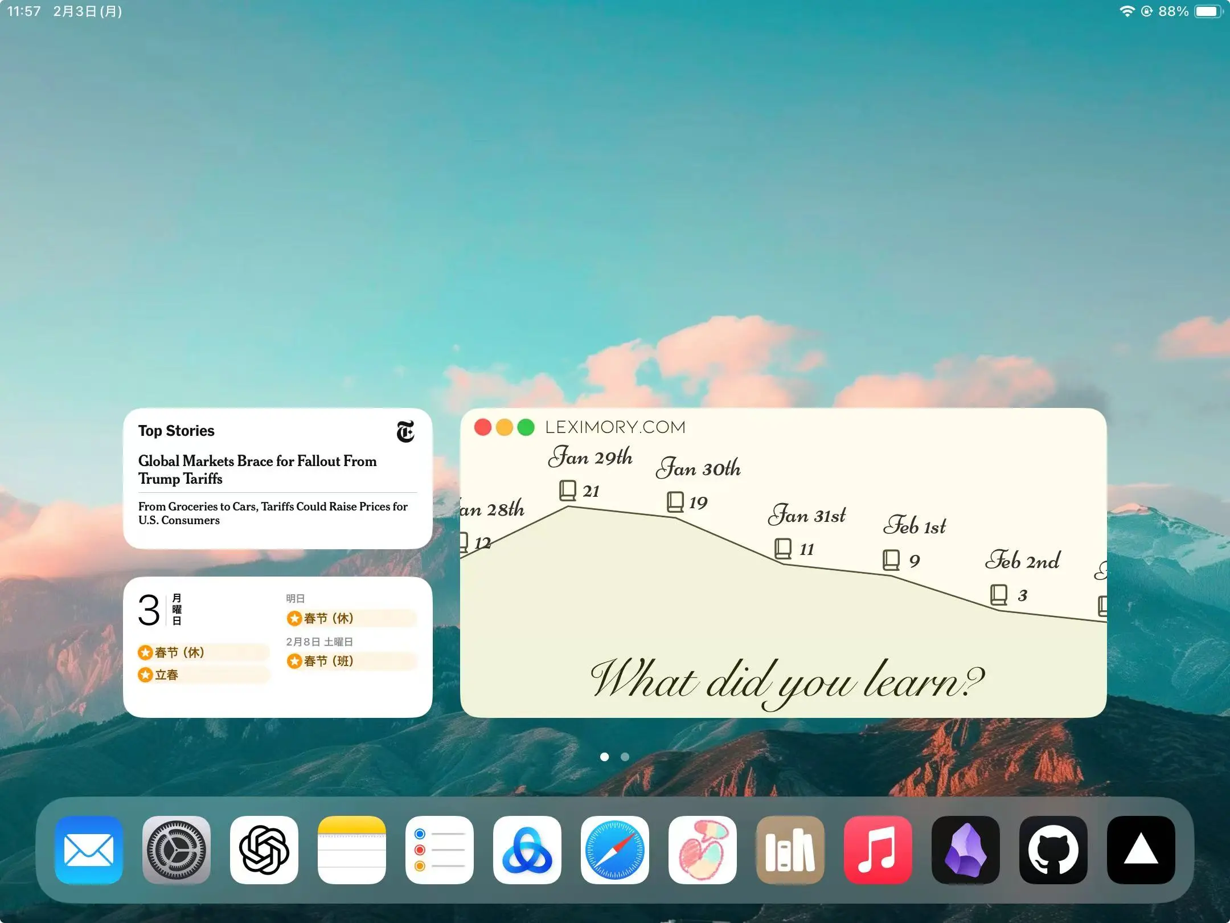Open the brown bookshelf app

pyautogui.click(x=790, y=850)
